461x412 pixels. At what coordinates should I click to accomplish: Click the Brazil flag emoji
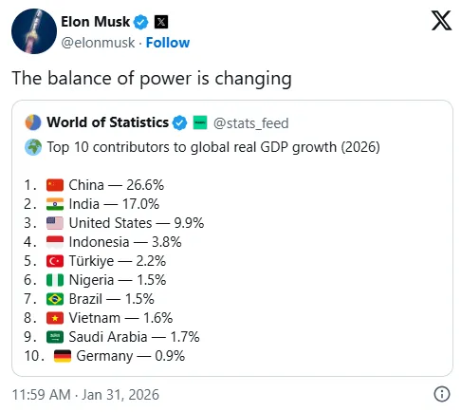click(55, 299)
